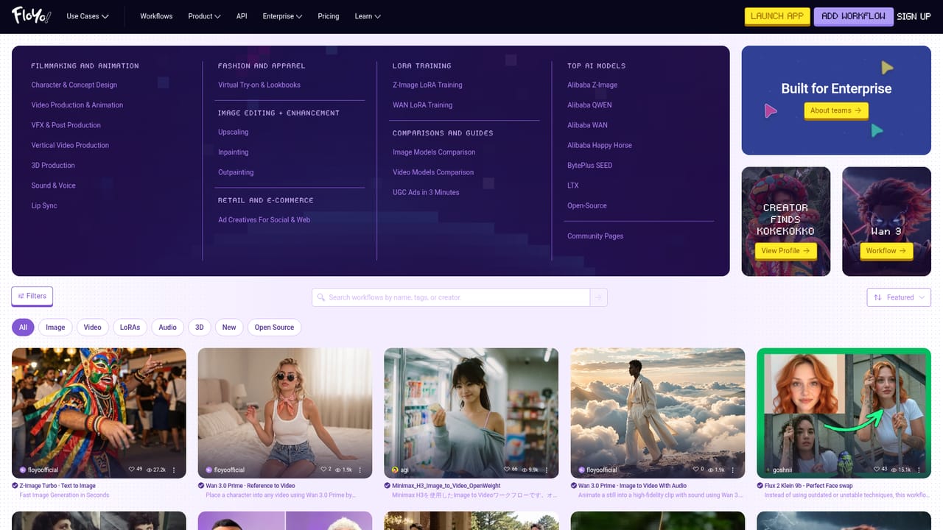Click the heart on Wan 3.0 Prime Image to Video card
The height and width of the screenshot is (530, 943).
[x=696, y=469]
